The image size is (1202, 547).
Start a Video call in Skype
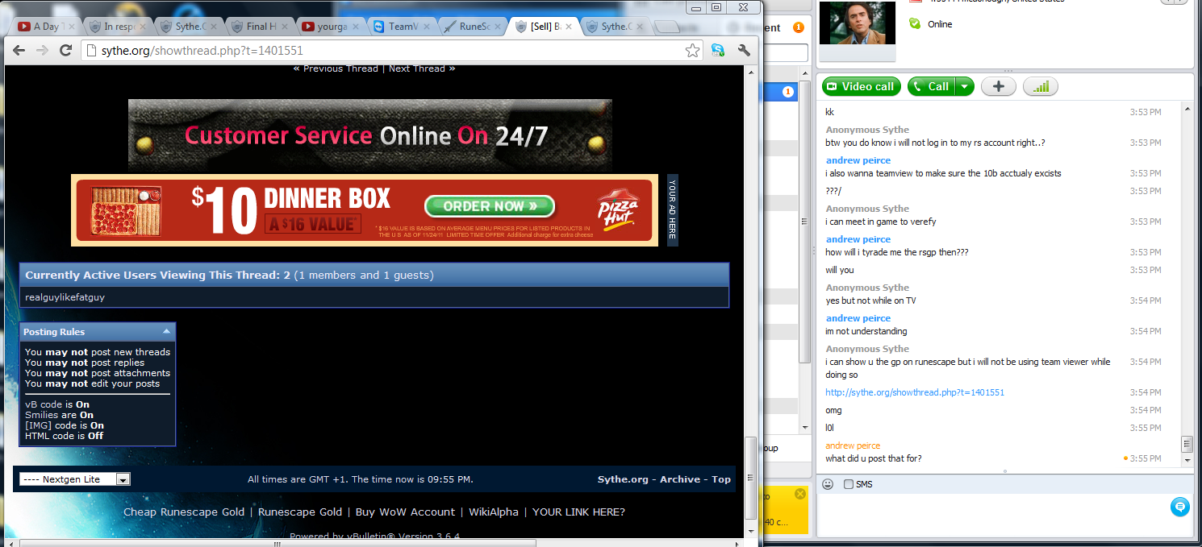coord(861,86)
